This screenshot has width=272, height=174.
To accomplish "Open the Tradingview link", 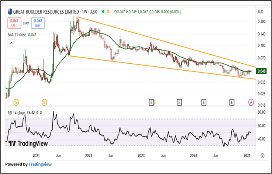I will (x=40, y=164).
